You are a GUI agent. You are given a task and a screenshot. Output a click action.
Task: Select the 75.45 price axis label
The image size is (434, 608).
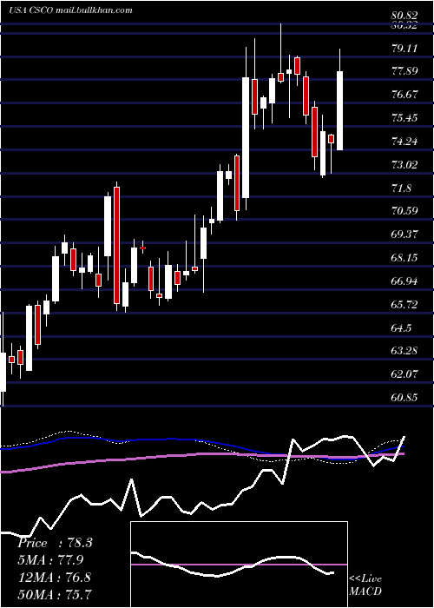(404, 118)
